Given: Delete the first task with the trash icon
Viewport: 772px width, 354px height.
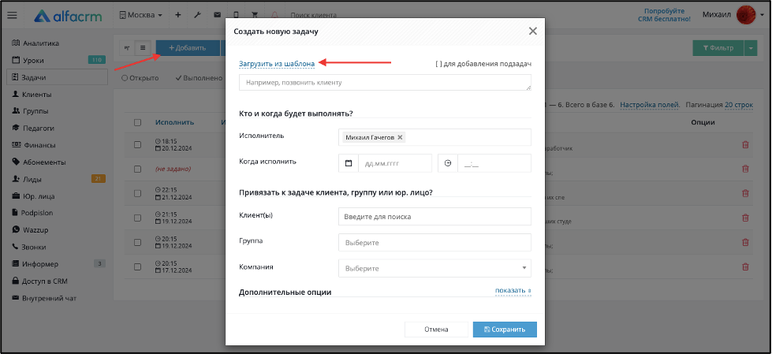Looking at the screenshot, I should click(745, 145).
